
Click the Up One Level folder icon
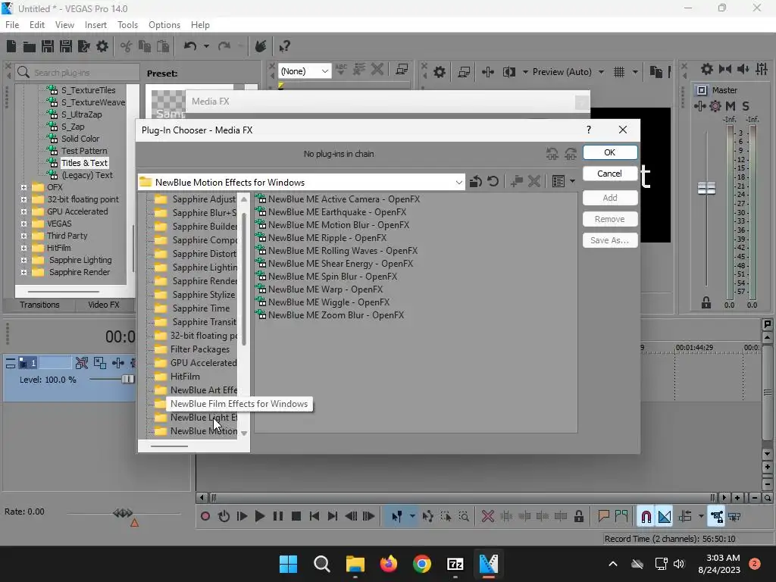point(476,182)
